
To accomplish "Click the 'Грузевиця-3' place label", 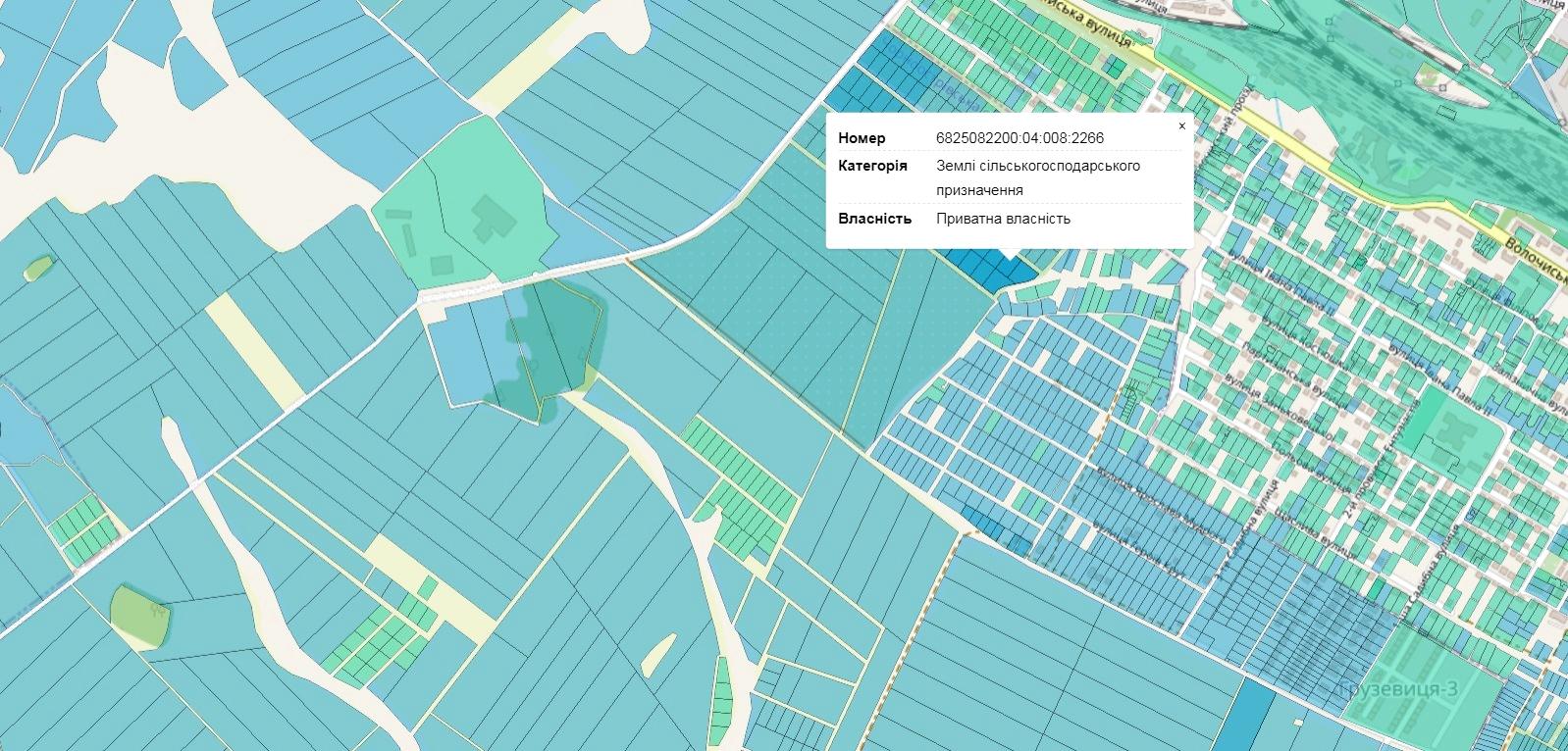I will pyautogui.click(x=1398, y=689).
